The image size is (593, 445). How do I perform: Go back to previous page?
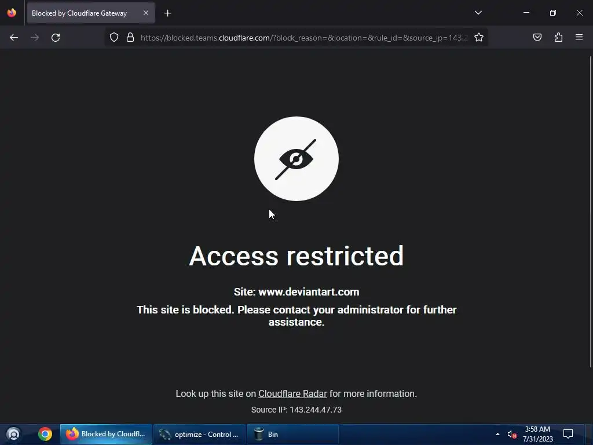14,38
